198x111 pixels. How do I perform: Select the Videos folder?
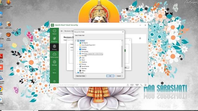(82, 71)
